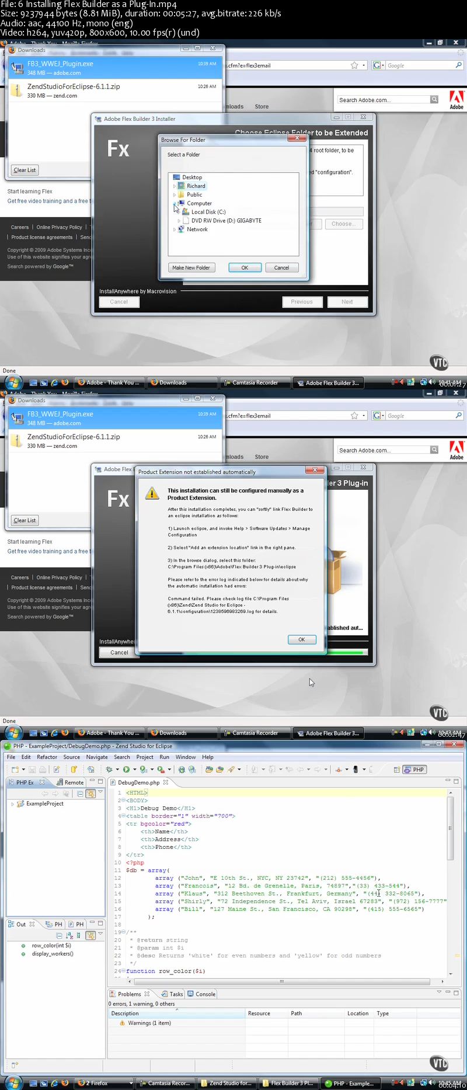Select the PHP perspective button
467x1090 pixels.
(415, 769)
